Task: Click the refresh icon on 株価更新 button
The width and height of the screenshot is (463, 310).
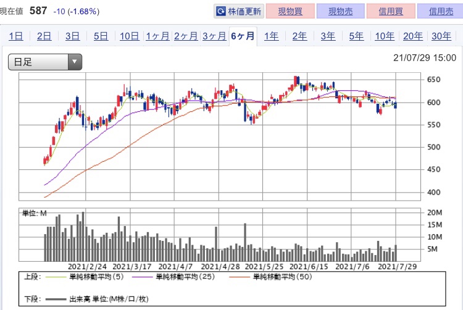Action: 221,12
